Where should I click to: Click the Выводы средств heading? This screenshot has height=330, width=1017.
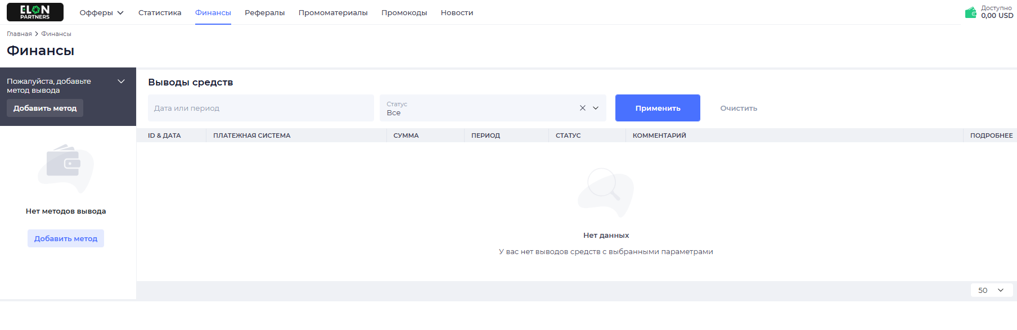click(191, 82)
